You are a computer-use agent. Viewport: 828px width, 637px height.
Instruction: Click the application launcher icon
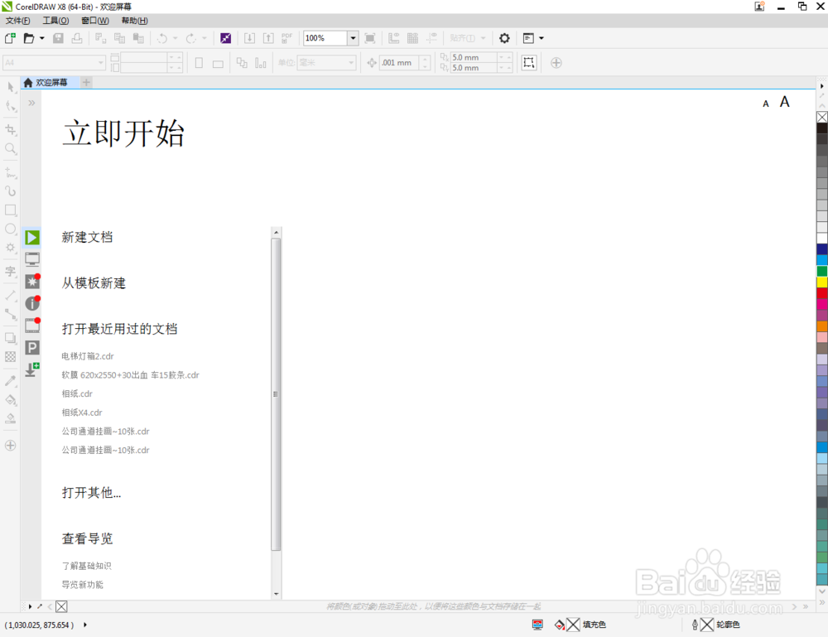(528, 38)
